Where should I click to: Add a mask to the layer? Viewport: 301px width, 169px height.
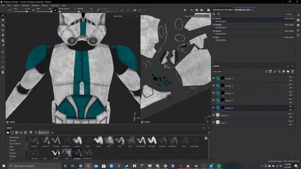[x=270, y=71]
